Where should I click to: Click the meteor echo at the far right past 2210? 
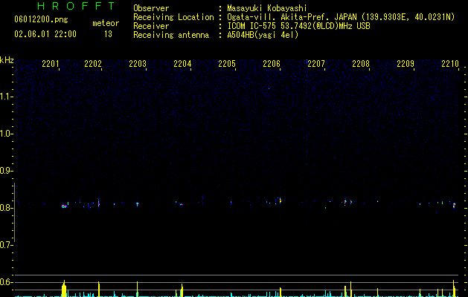[x=454, y=206]
